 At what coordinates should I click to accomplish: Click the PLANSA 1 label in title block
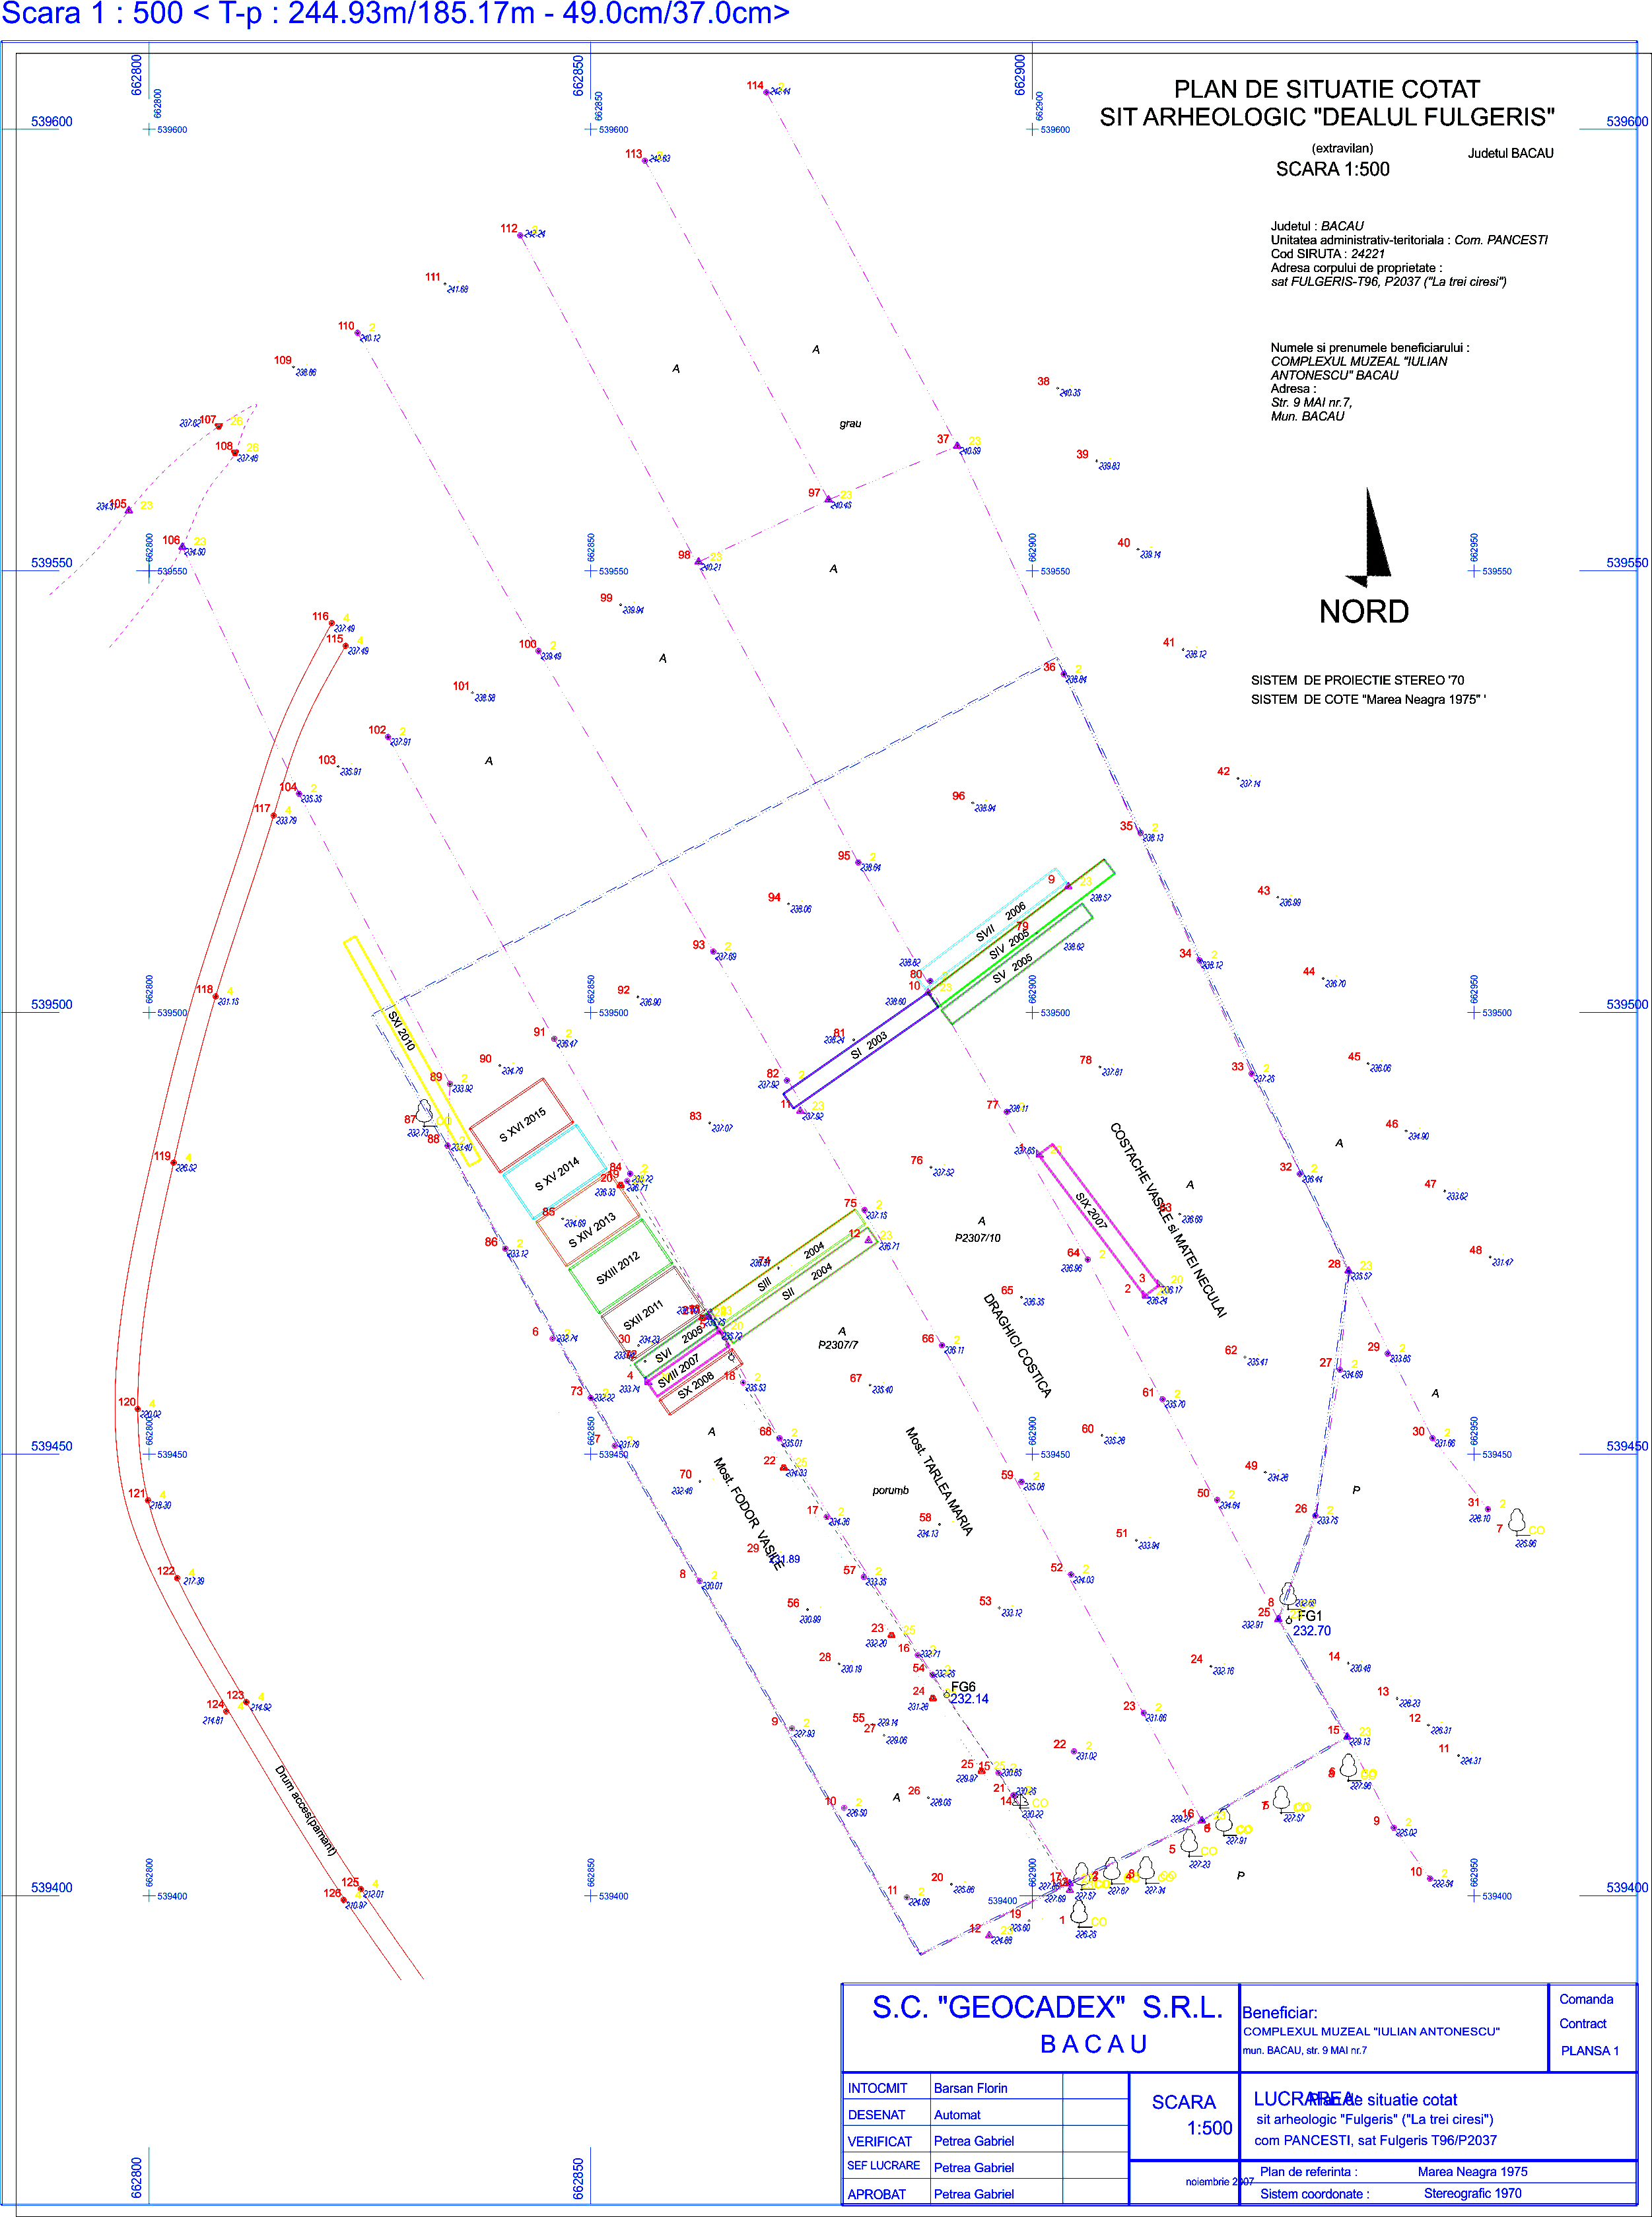[x=1589, y=2050]
